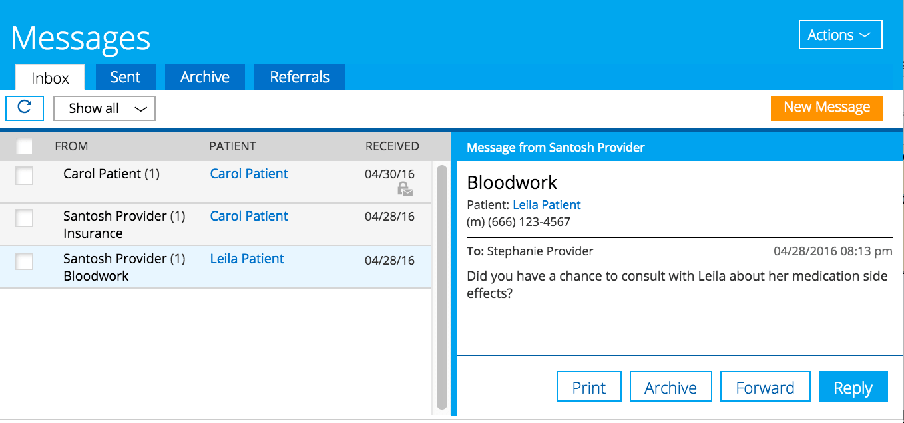This screenshot has width=904, height=423.
Task: Switch to the Sent tab
Action: 125,77
